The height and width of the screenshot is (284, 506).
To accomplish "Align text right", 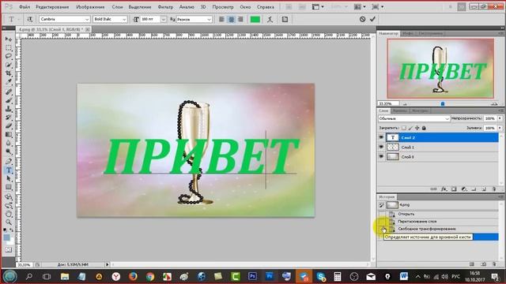I will (240, 19).
